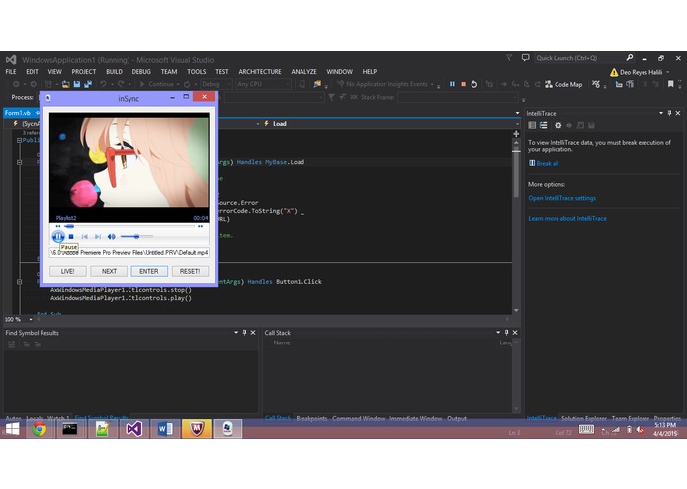Click the Save All icon in toolbar
Screen dimensions: 687x489
pos(88,84)
